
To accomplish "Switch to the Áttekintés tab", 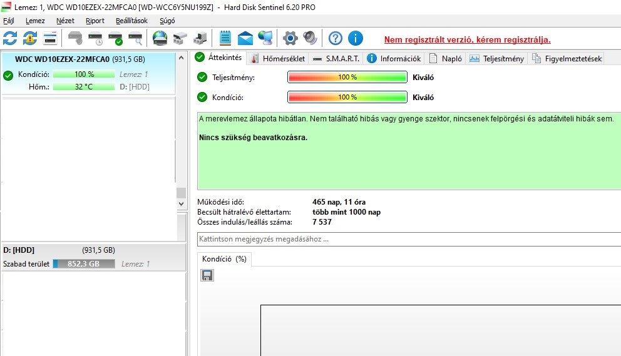I will [x=218, y=58].
